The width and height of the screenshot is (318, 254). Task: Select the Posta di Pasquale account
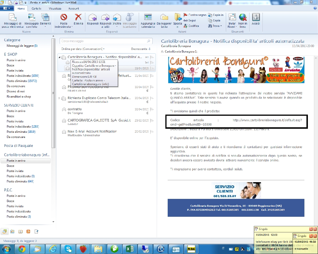click(x=19, y=146)
